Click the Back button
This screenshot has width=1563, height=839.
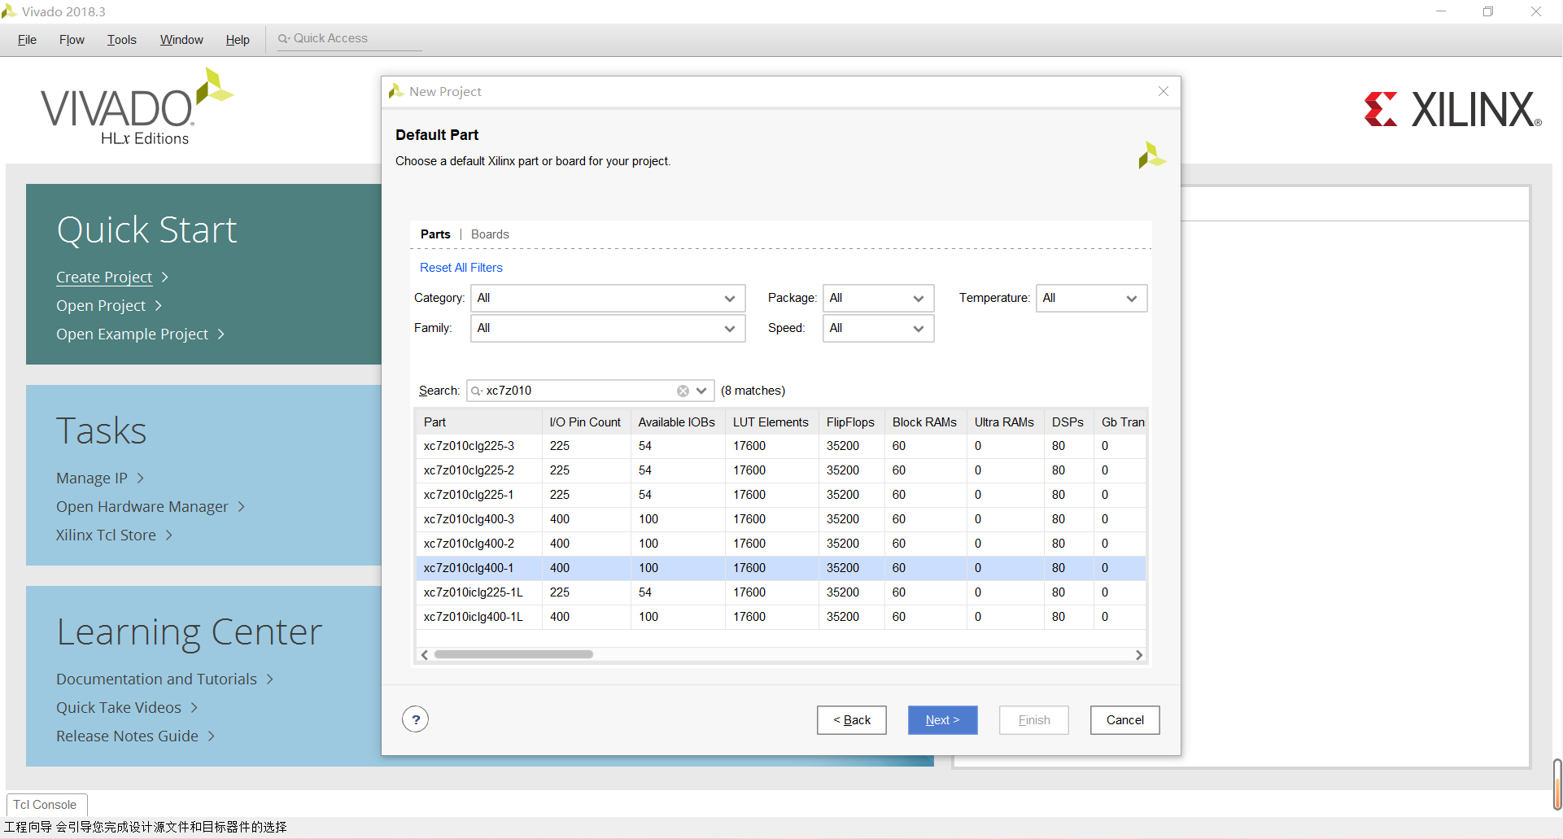tap(851, 720)
